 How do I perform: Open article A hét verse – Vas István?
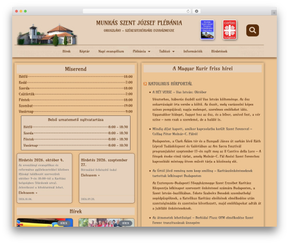[179, 92]
